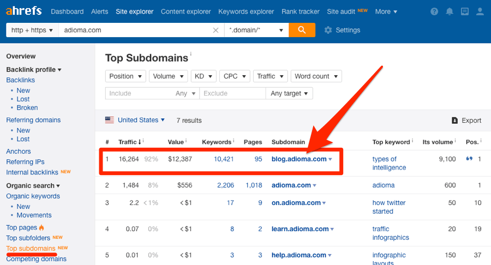
Task: Open Top subfolders sidebar link
Action: 28,238
